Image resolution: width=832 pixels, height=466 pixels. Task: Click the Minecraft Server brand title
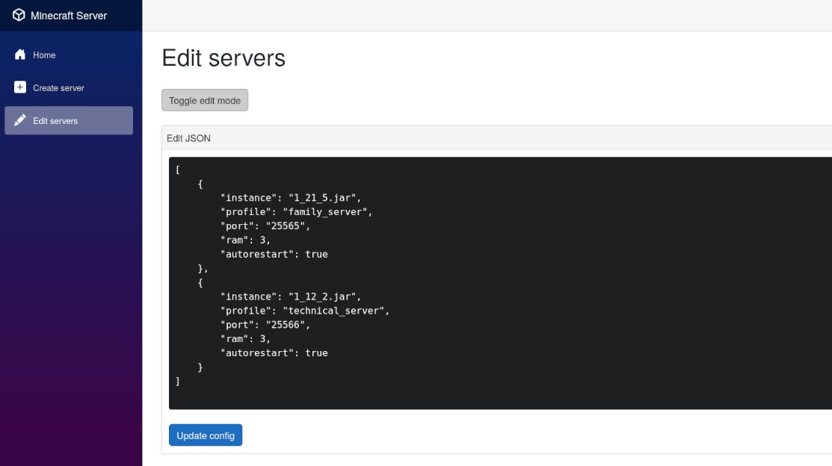(69, 16)
